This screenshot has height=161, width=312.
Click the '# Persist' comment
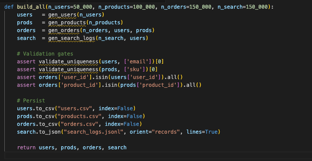31,101
